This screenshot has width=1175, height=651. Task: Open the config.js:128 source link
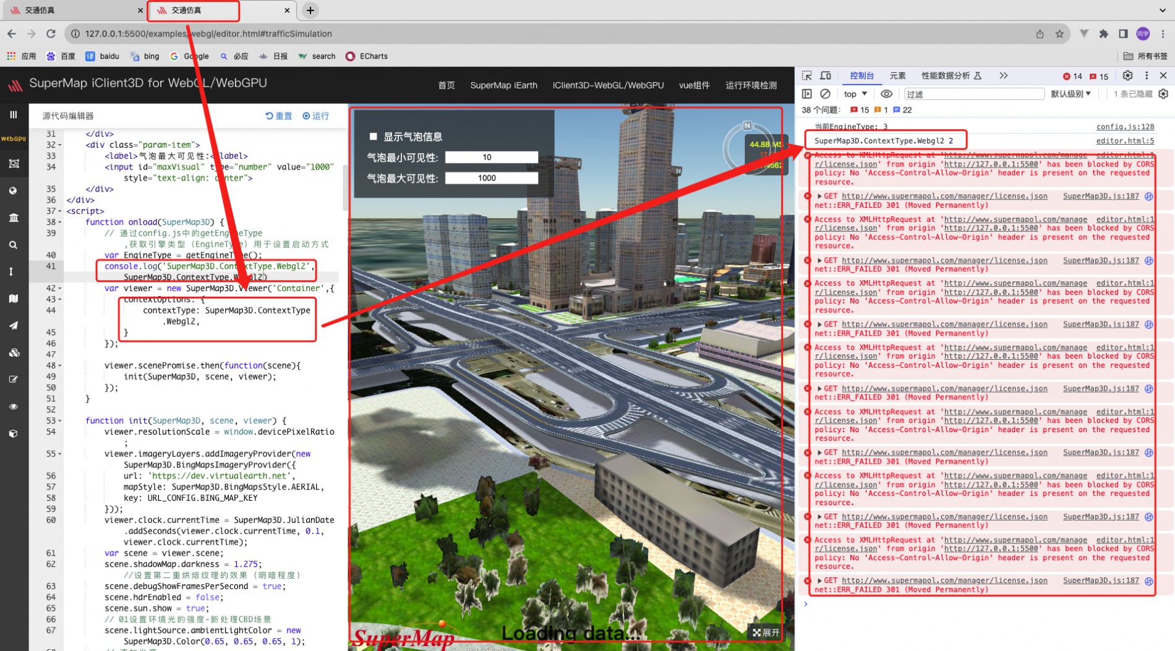click(x=1125, y=127)
